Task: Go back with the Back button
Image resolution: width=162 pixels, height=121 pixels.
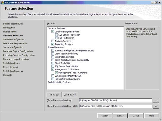Action: coord(105,116)
